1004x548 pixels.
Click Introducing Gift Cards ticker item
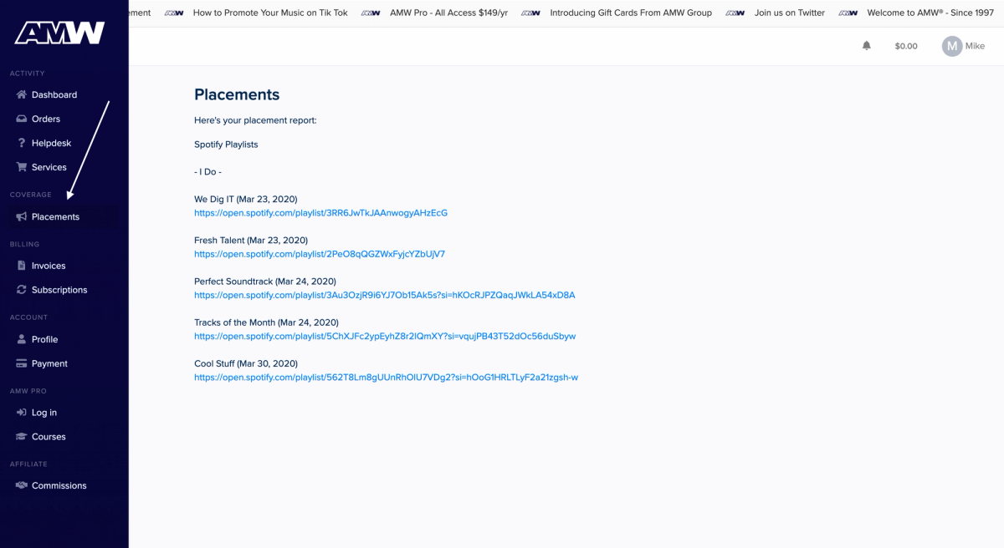click(631, 13)
